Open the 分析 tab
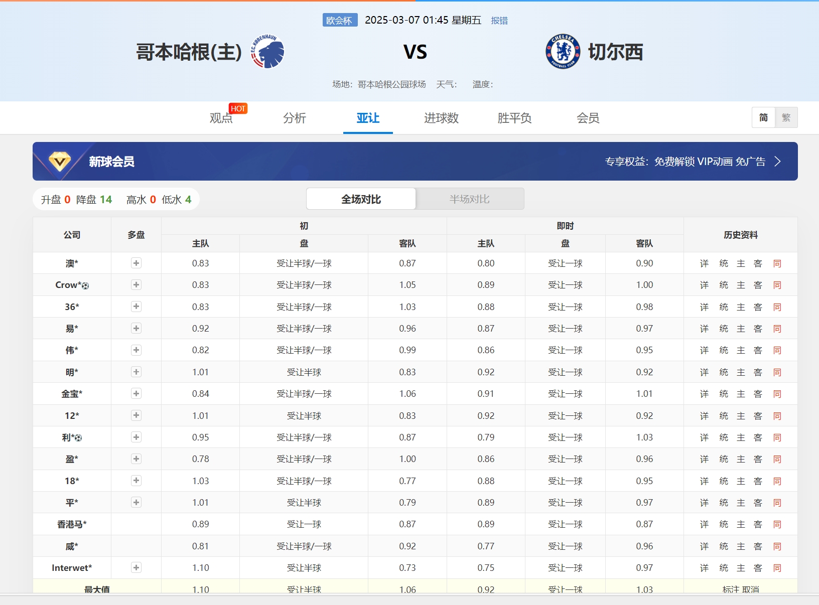The image size is (819, 605). pyautogui.click(x=295, y=118)
